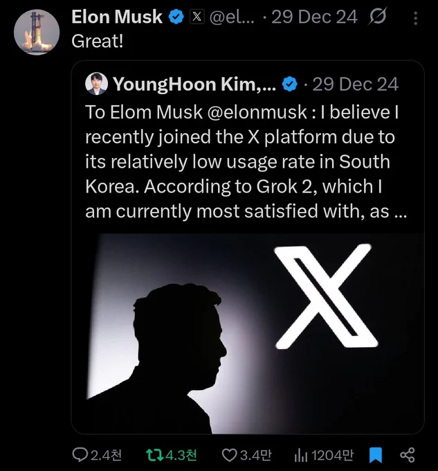The height and width of the screenshot is (471, 438).
Task: Open the tweet's 29 Dec 24 timestamp
Action: click(x=314, y=17)
